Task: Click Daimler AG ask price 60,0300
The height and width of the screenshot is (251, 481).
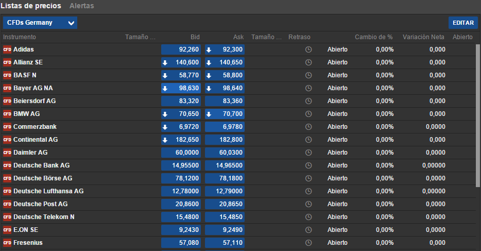Action: (x=225, y=153)
